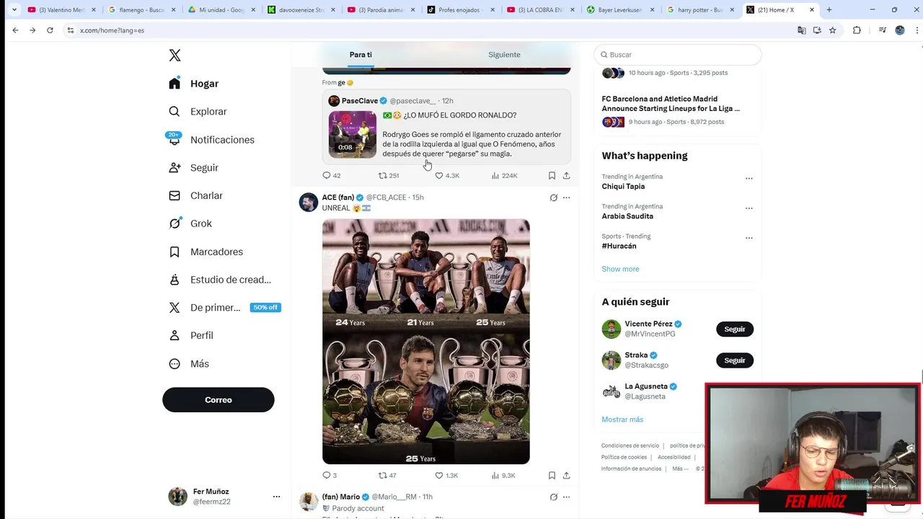Click the X logo in the sidebar

click(x=175, y=56)
